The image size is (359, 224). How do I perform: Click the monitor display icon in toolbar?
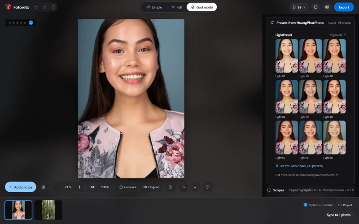click(x=207, y=187)
